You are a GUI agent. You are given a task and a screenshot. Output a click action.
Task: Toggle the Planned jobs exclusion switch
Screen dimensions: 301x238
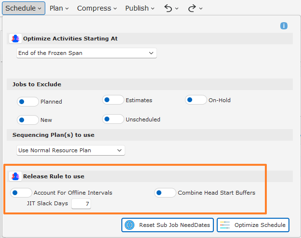[28, 102]
